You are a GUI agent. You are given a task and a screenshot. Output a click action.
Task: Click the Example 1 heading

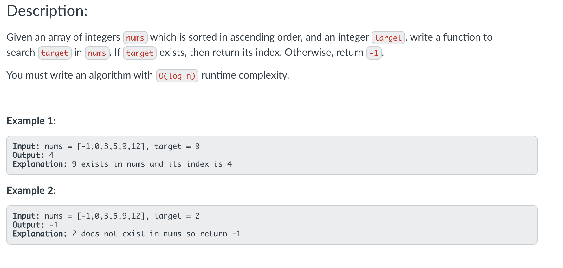(31, 121)
